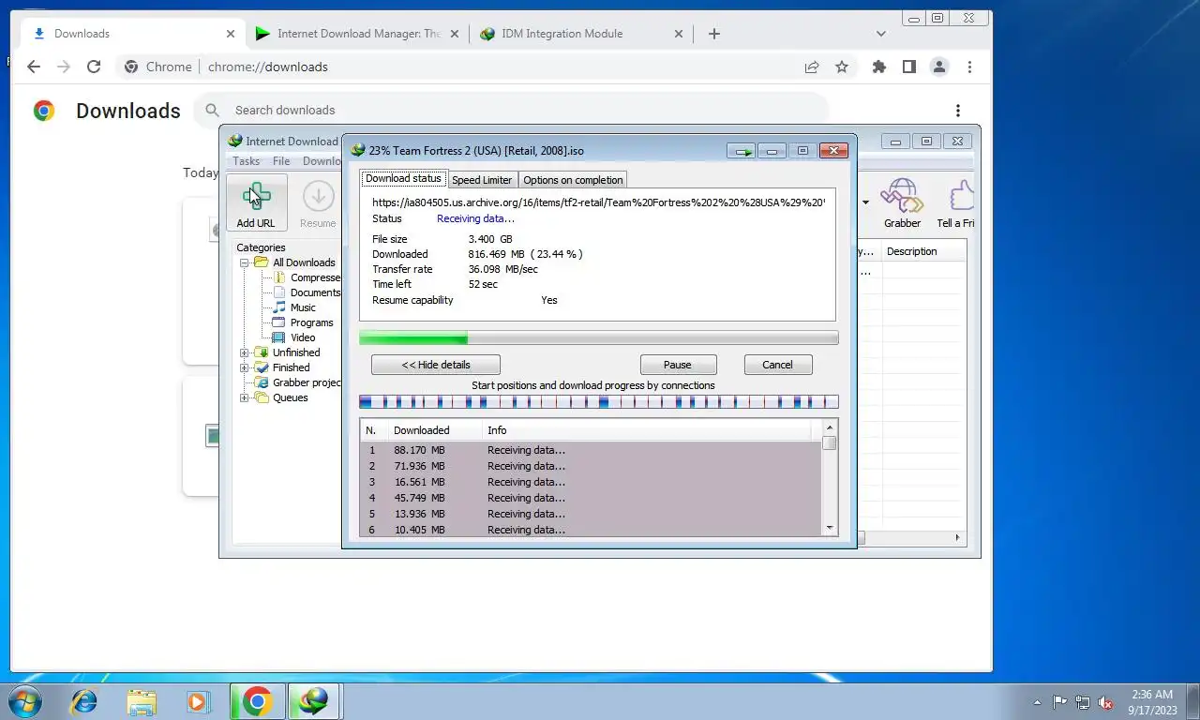1200x720 pixels.
Task: Click the download progress bar
Action: coord(599,337)
